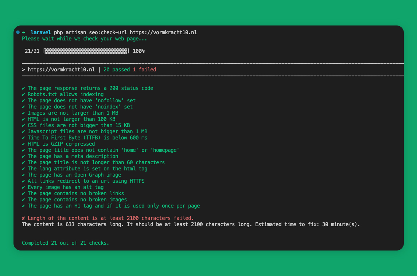Screen dimensions: 417x276
Task: Click the completed progress bar
Action: 86,51
